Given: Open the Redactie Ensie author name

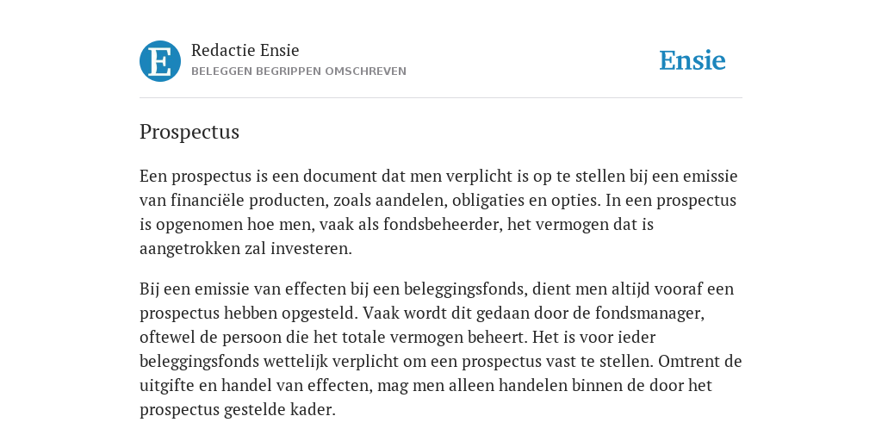Looking at the screenshot, I should (245, 50).
